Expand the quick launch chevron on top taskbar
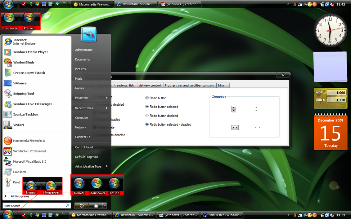The image size is (351, 219). (63, 3)
